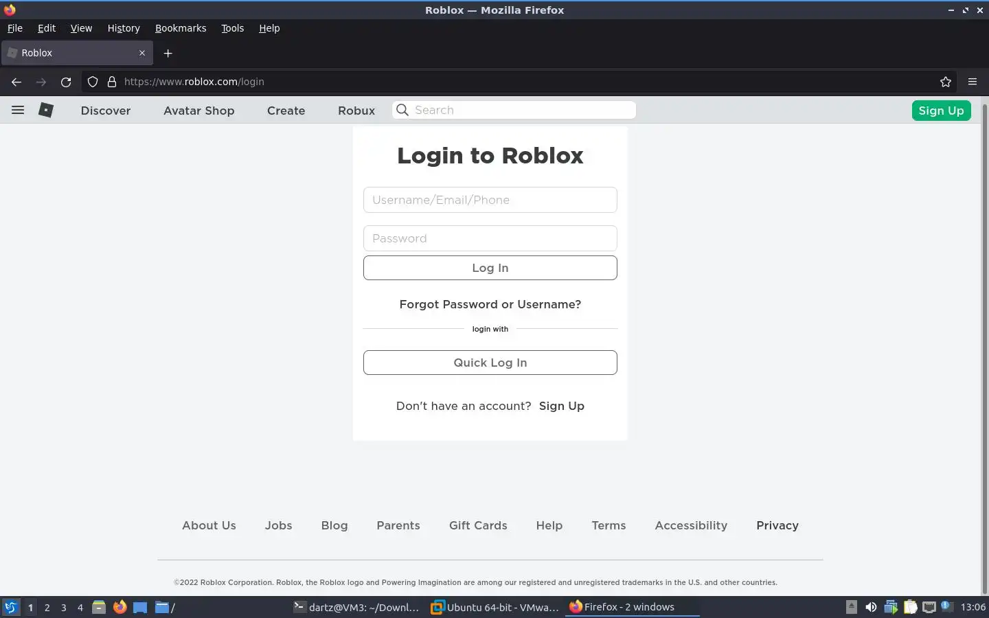Open the Terms footer link
Screen dimensions: 989x618
(609, 525)
